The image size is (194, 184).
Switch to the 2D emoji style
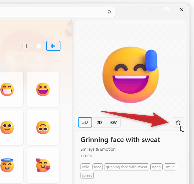99,122
